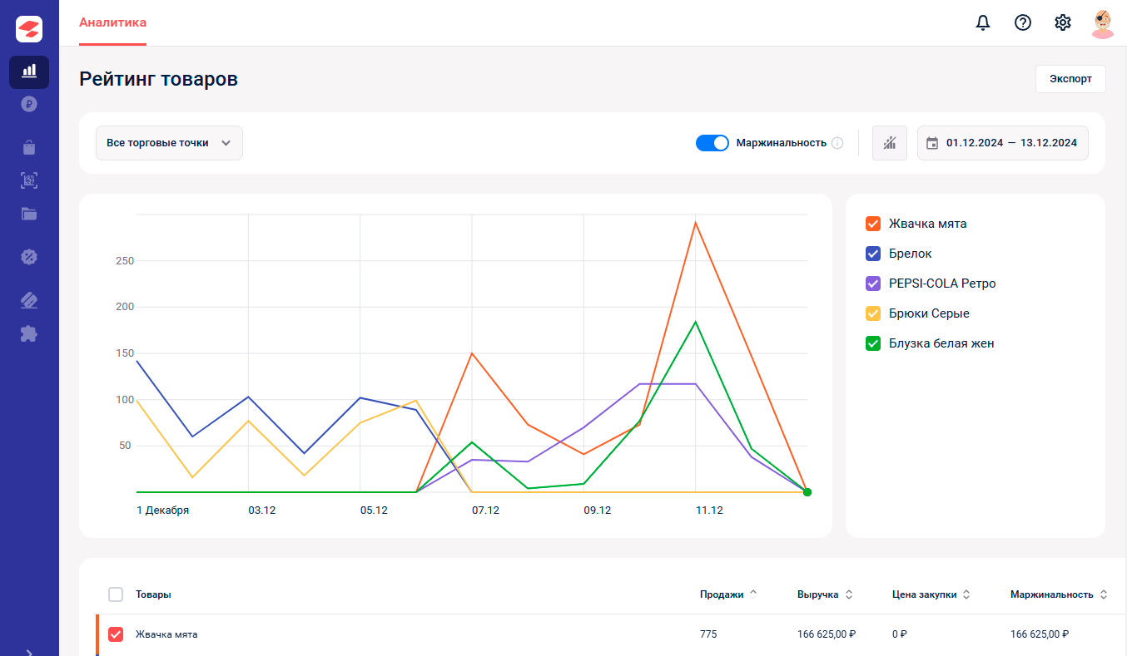Open the ruble coin sidebar icon
This screenshot has height=656, width=1127.
29,105
